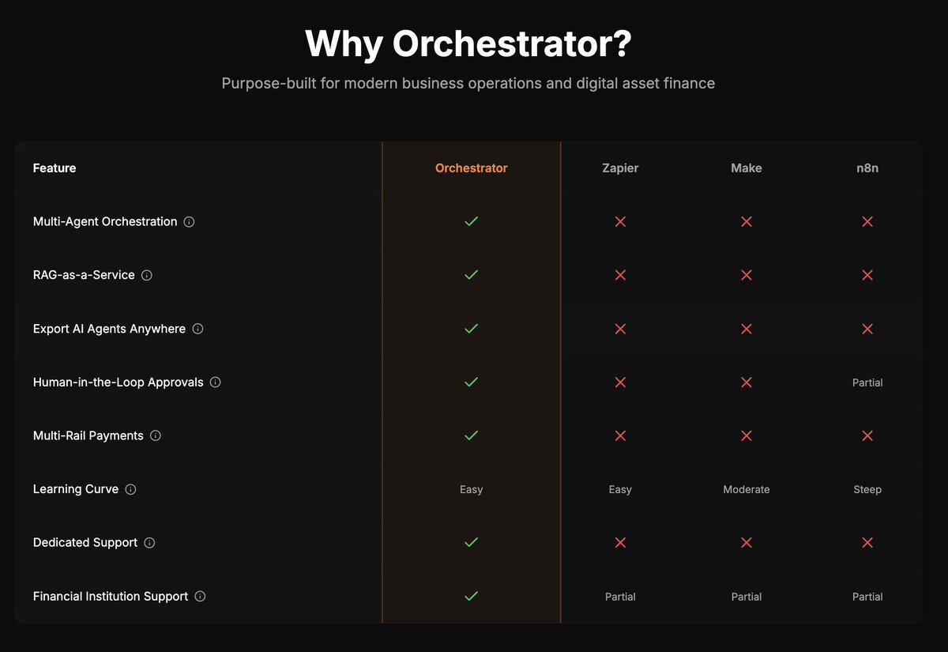Click Steep in Learning Curve row
The image size is (948, 652).
(x=867, y=489)
